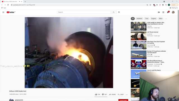The height and width of the screenshot is (101, 179).
Task: Open Apps bookmark shortcut
Action: point(4,8)
